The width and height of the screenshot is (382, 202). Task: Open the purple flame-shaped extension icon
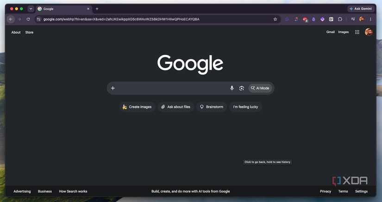[x=313, y=19]
